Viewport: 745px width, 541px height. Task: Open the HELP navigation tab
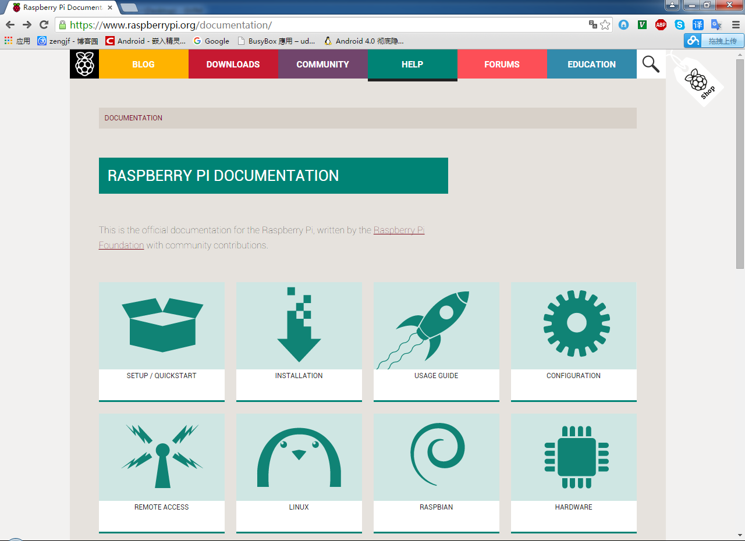tap(413, 64)
